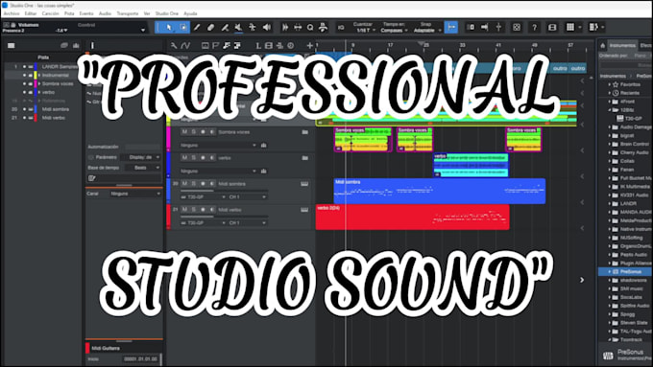This screenshot has height=367, width=653.
Task: Open T30-GP instrument dropdown on Midi sombra
Action: pyautogui.click(x=204, y=197)
